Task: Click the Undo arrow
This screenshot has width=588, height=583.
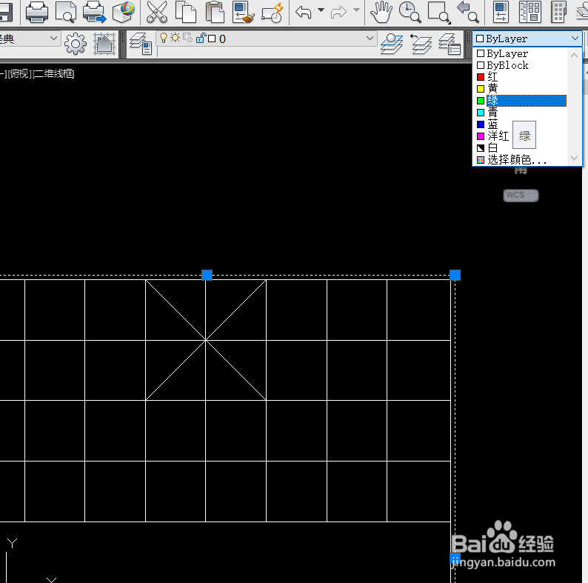Action: (x=304, y=13)
